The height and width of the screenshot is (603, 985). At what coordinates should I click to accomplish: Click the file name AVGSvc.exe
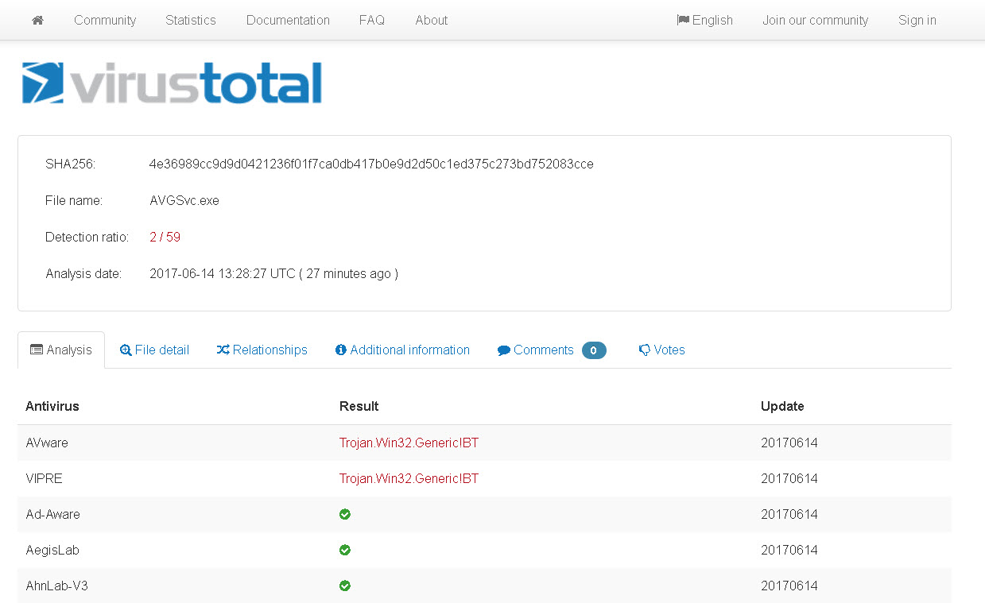point(184,201)
